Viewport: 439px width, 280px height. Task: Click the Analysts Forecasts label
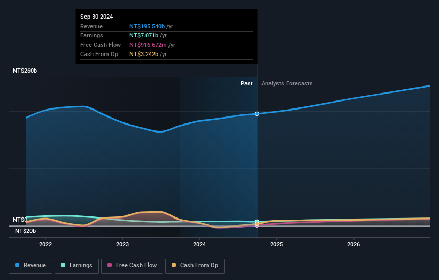(x=287, y=84)
